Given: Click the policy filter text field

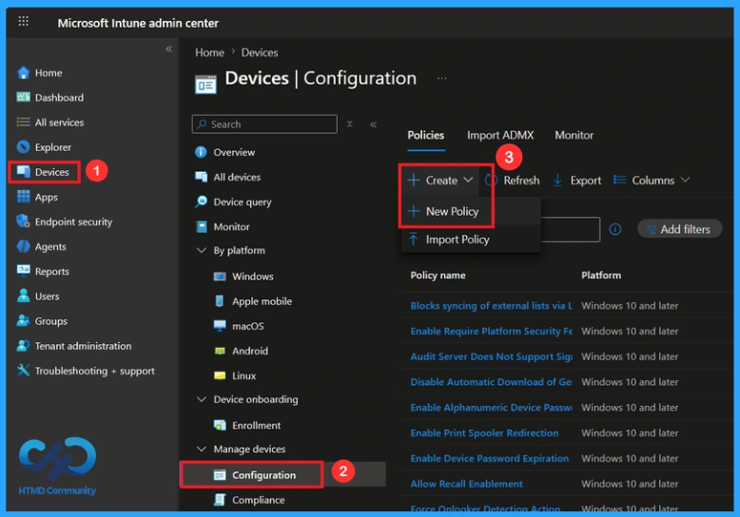Looking at the screenshot, I should (x=570, y=229).
